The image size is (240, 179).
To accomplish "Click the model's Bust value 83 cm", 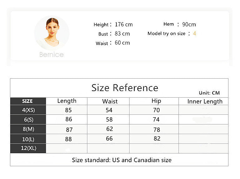I will tap(122, 33).
